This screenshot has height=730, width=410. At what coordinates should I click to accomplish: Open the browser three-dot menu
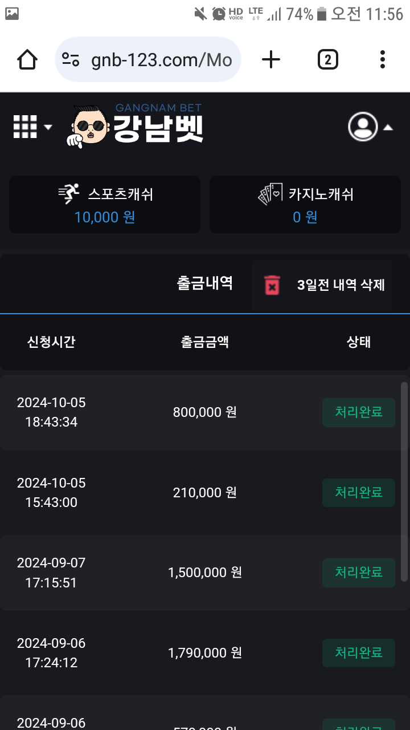point(382,59)
